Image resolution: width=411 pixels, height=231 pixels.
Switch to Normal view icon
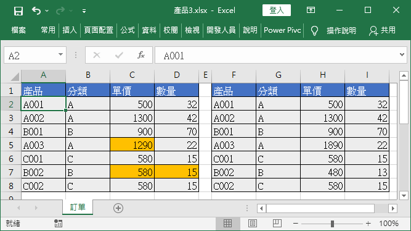[227, 224]
